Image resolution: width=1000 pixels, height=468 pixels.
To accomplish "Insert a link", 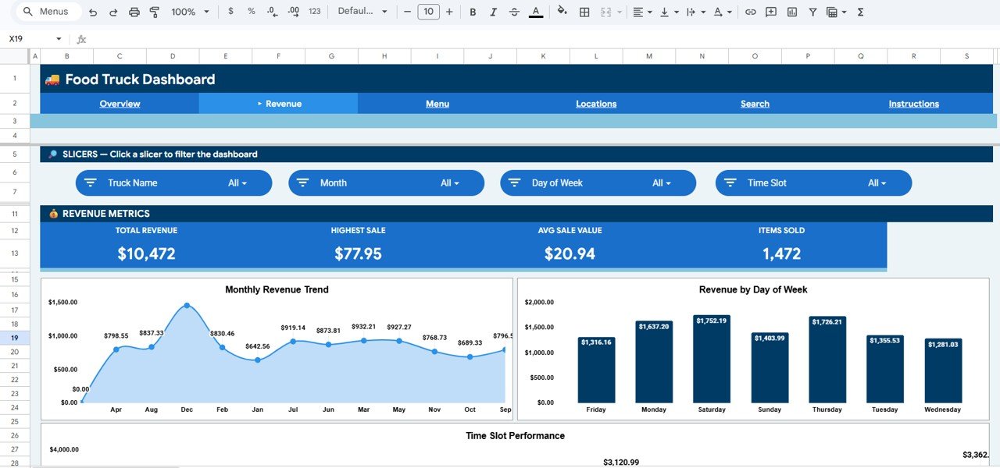I will (750, 12).
